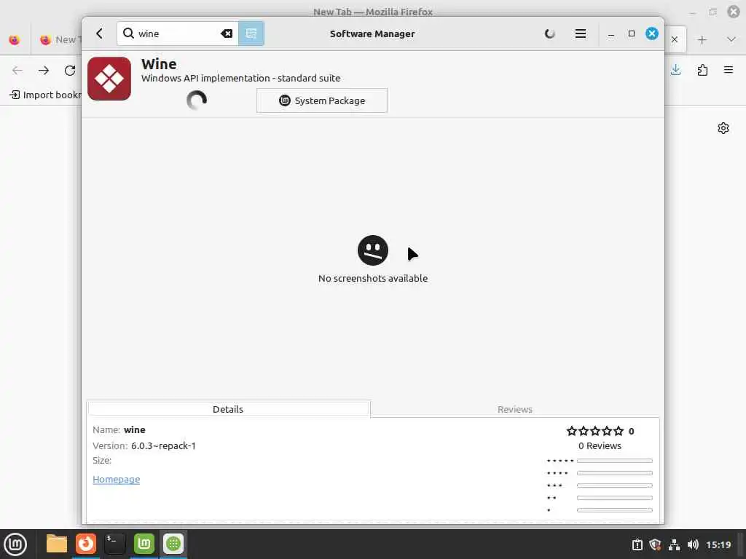Viewport: 746px width, 559px height.
Task: Switch to the Details tab
Action: tap(228, 409)
